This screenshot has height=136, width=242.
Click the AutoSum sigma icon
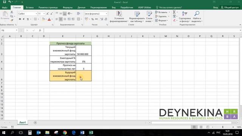pos(174,12)
